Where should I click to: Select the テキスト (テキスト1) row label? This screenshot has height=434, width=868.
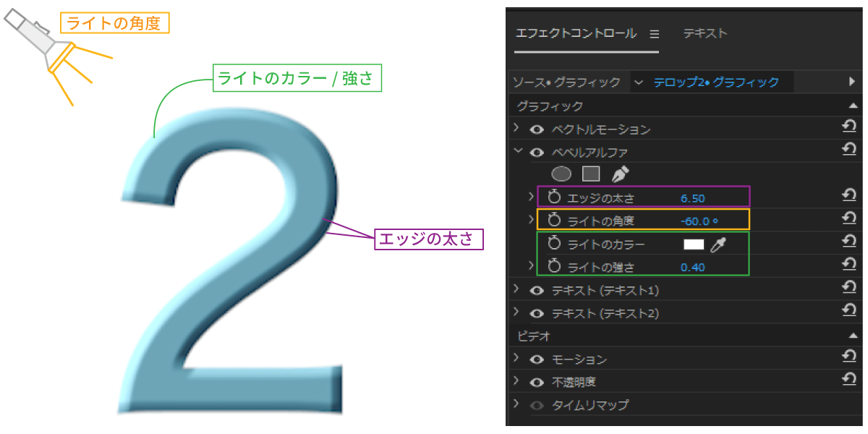coord(605,291)
